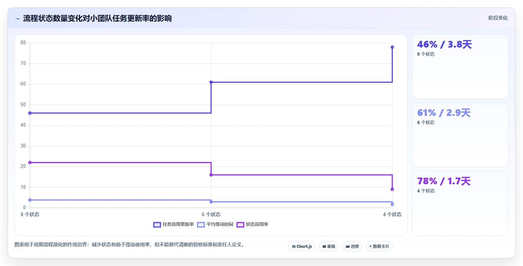Click the 数据卡片 chip
Viewport: 523px width, 266px height.
coord(379,246)
